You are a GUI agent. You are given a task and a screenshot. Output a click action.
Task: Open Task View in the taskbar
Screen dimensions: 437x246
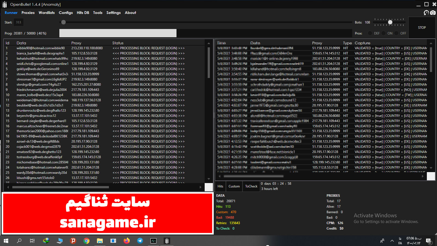point(32,241)
